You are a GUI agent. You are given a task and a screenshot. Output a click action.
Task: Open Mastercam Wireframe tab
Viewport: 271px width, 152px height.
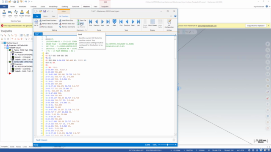[22, 7]
